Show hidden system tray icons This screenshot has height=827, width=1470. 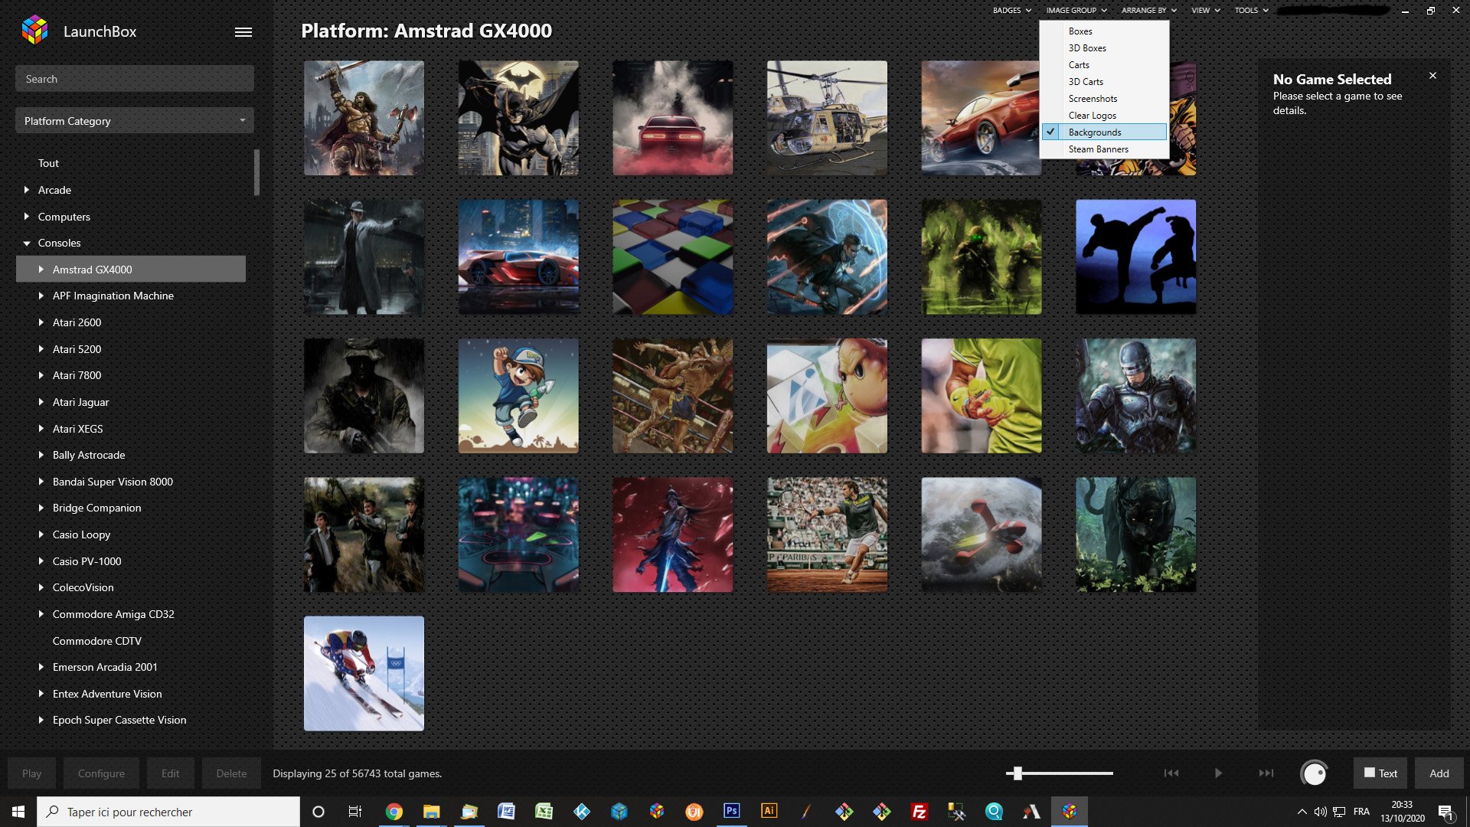pyautogui.click(x=1302, y=812)
